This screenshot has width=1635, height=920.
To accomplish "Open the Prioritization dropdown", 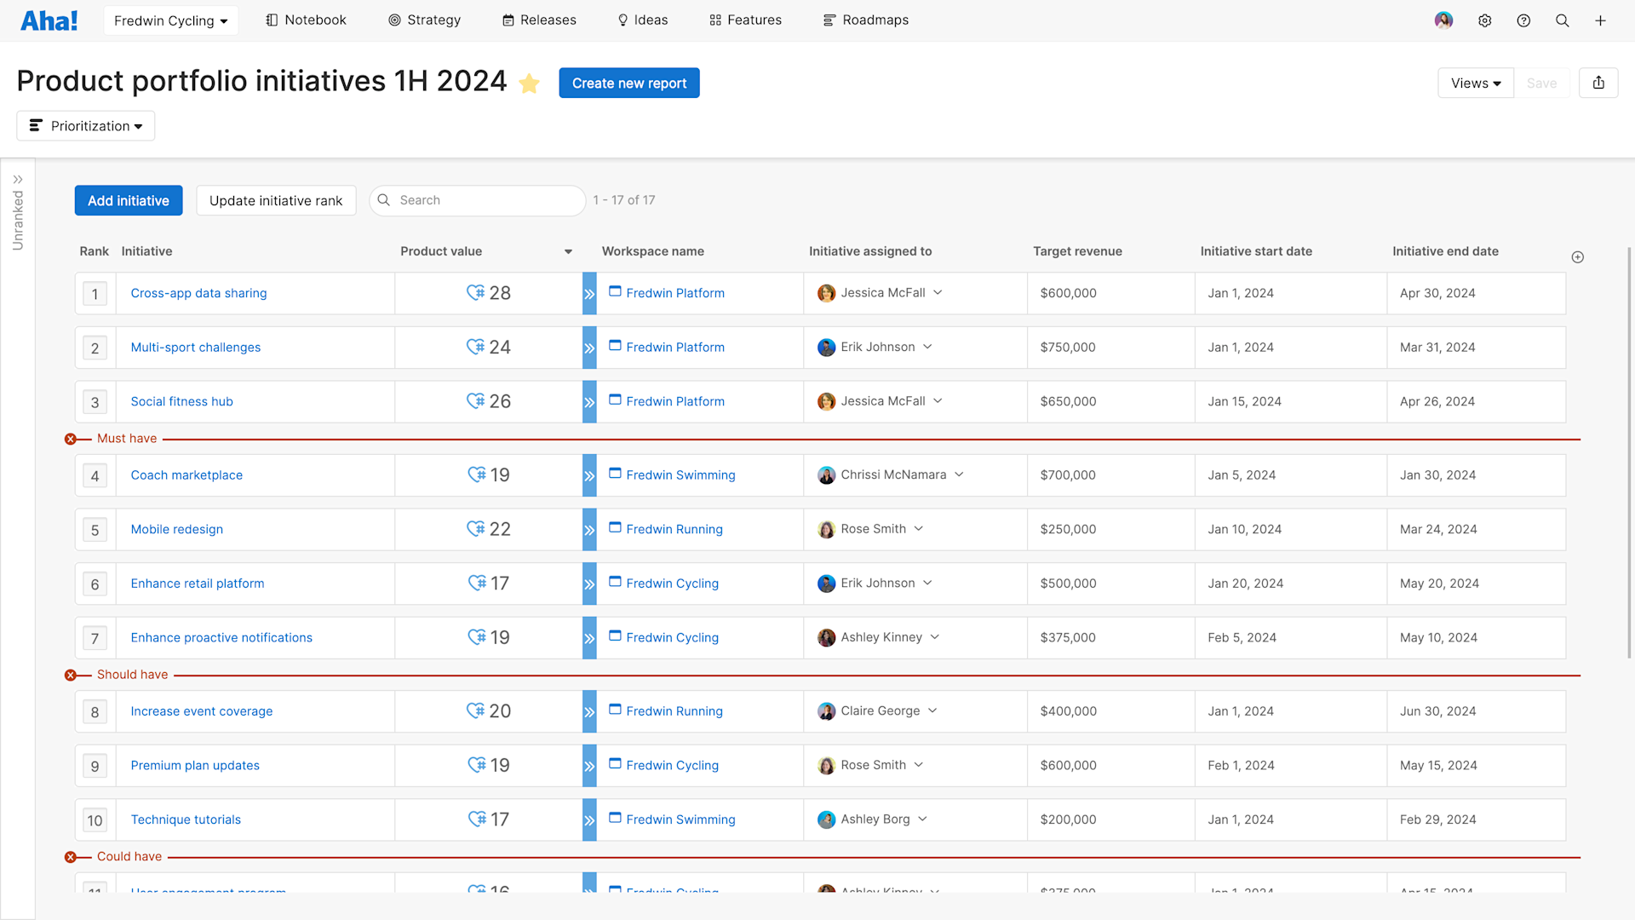I will tap(85, 125).
